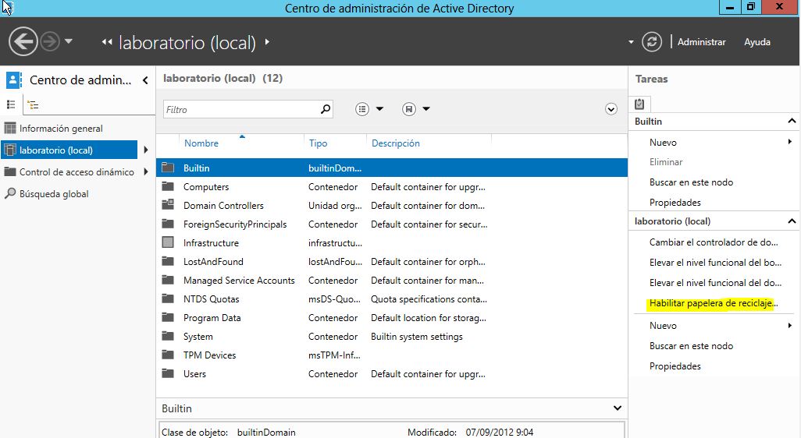Select the Users name text

194,374
